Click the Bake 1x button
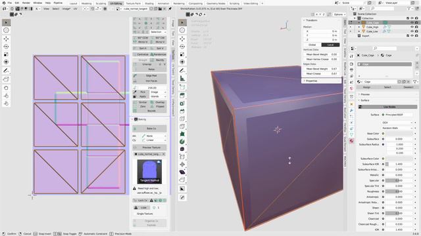The height and width of the screenshot is (236, 421). click(149, 128)
